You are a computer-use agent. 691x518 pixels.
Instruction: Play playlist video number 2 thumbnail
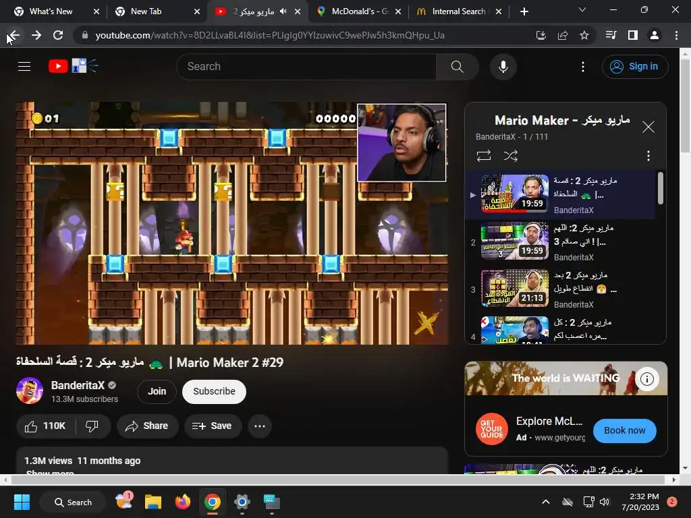(514, 241)
